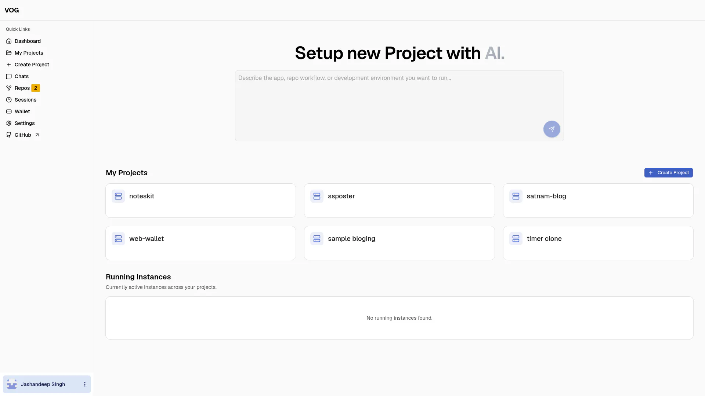Click the blue Create Project button
Image resolution: width=705 pixels, height=396 pixels.
click(x=668, y=173)
